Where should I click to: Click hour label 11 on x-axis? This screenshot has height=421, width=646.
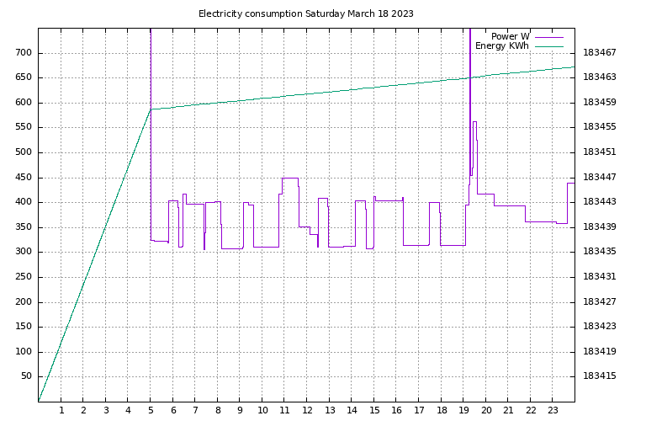point(284,410)
